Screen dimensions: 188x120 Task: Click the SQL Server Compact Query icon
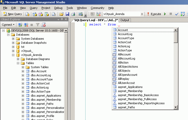[54, 14]
